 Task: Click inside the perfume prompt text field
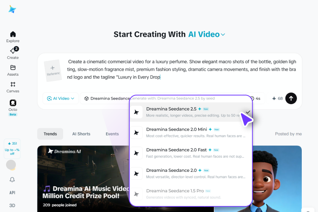182,69
